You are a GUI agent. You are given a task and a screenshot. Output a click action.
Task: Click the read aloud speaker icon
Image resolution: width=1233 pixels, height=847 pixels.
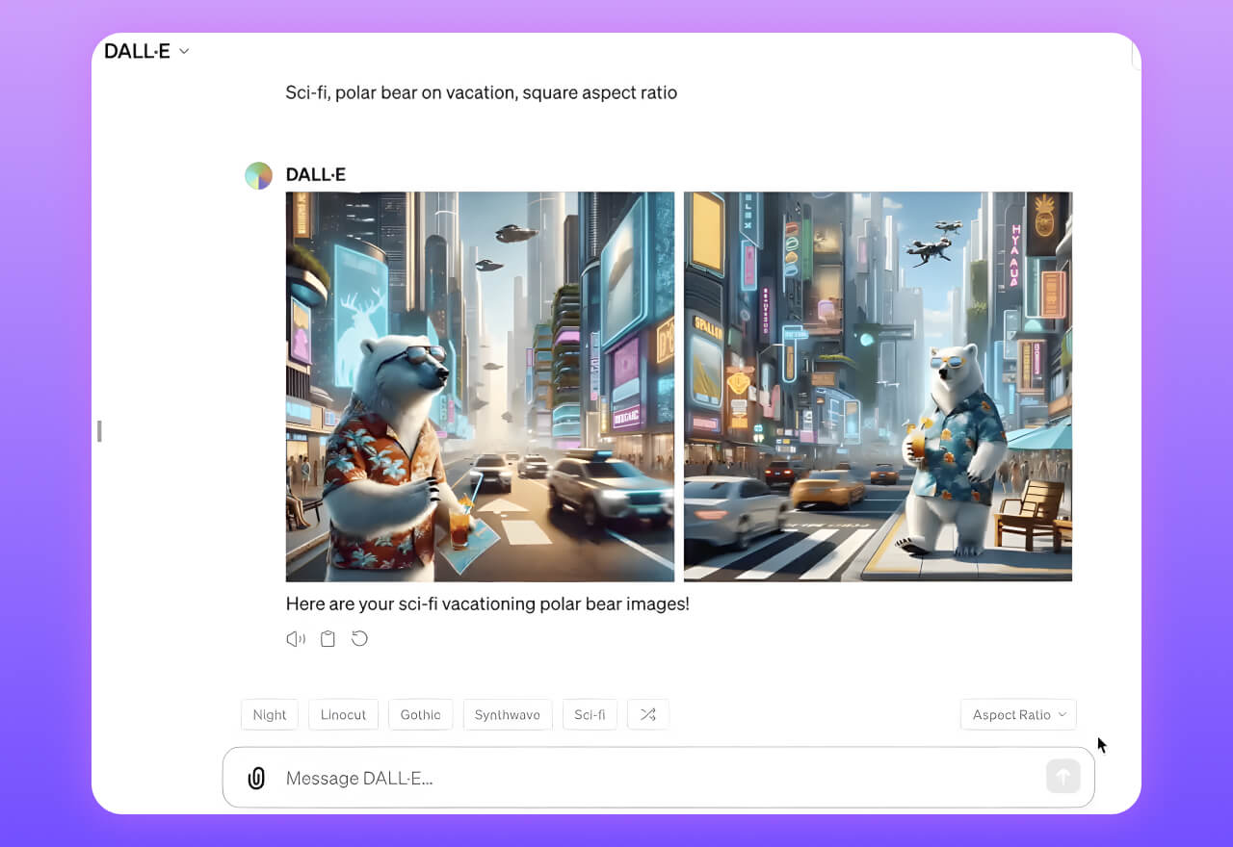pyautogui.click(x=296, y=639)
